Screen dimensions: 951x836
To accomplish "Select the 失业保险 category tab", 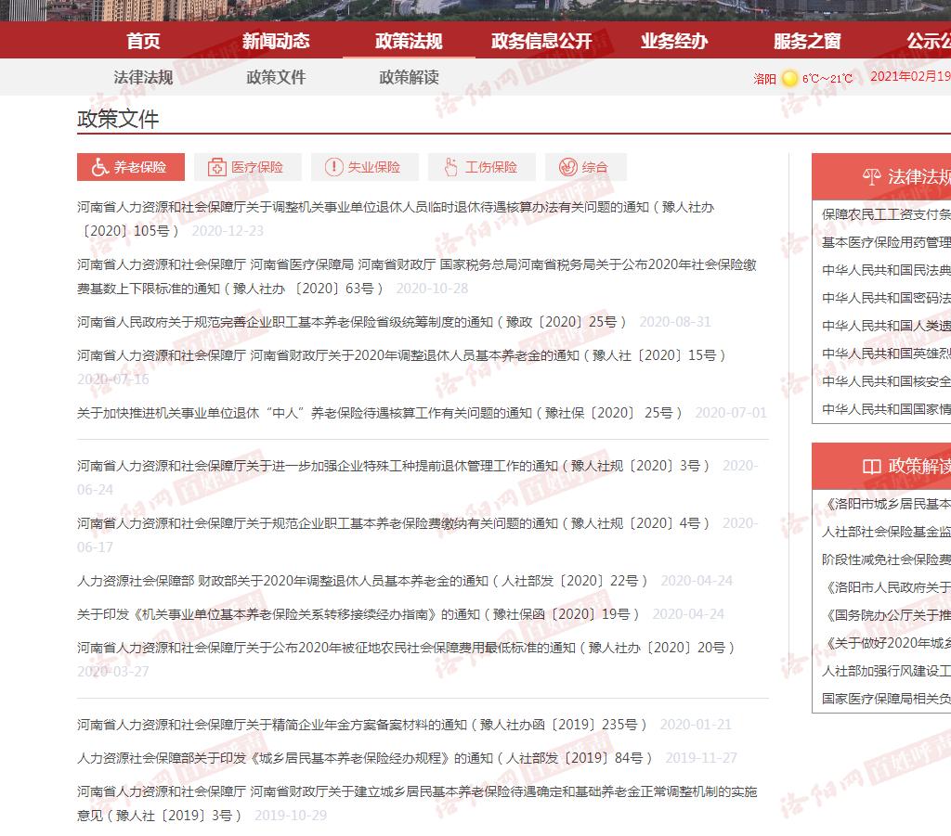I will pyautogui.click(x=365, y=167).
